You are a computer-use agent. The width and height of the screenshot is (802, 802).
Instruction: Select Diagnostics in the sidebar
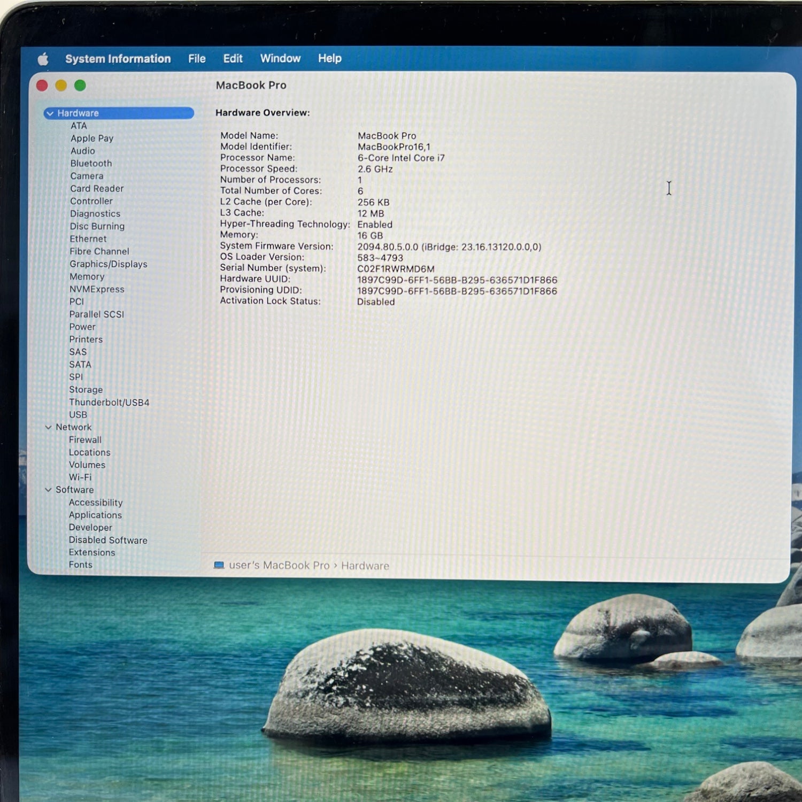(x=95, y=214)
